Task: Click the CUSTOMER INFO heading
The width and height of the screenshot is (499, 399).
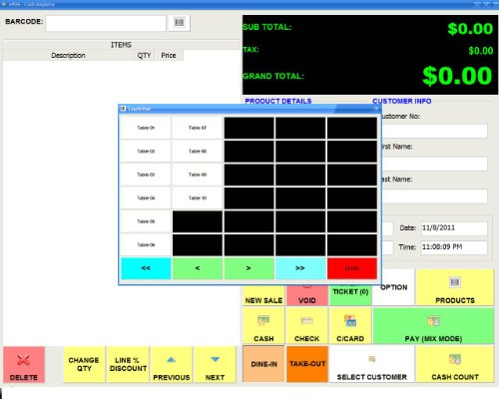Action: click(402, 101)
